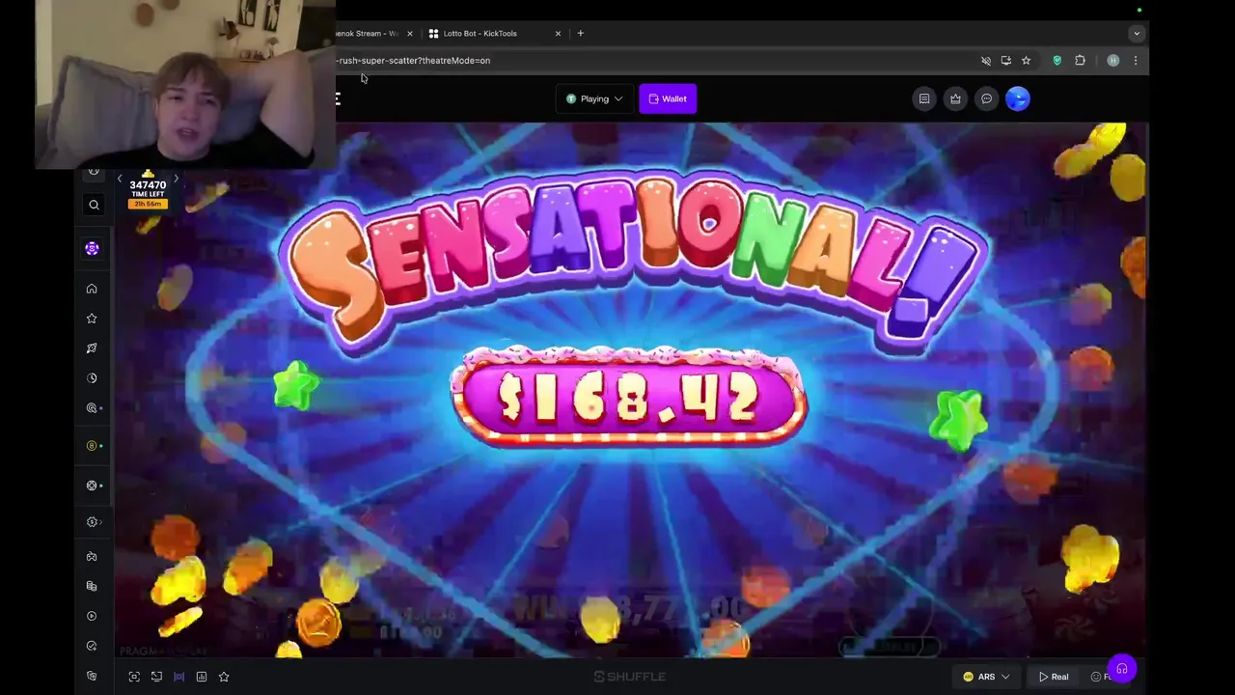Open the purple casino chip sidebar icon
Image resolution: width=1235 pixels, height=695 pixels.
[x=92, y=248]
